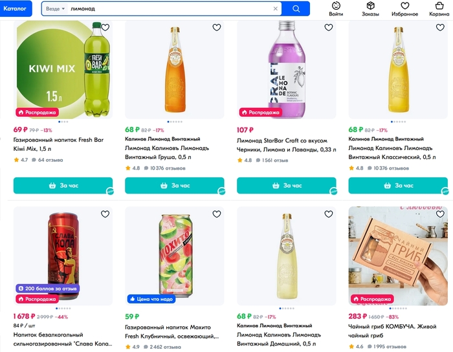Heart the Мохито Fresh Клубничный drink

(217, 214)
